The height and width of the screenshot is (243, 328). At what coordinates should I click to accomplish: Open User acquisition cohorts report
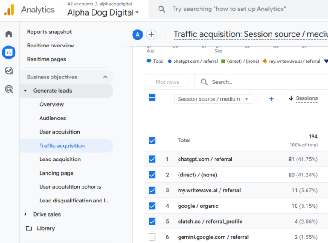70,187
